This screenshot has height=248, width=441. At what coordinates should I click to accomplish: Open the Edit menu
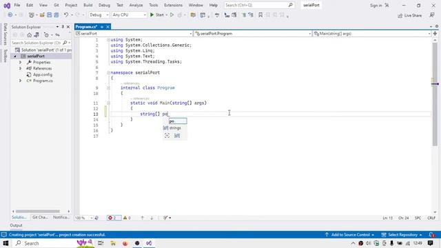tap(30, 5)
